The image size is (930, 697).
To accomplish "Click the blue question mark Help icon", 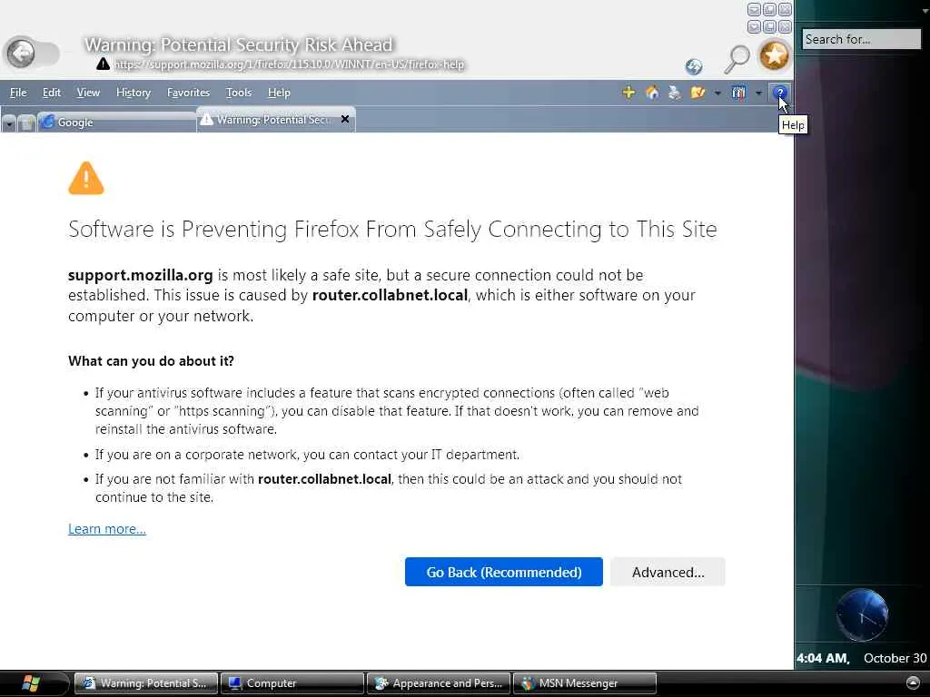I will pos(779,93).
